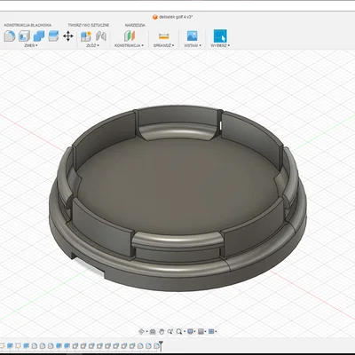
Task: Select the Fillet tool in the Zmień group
Action: (10, 36)
